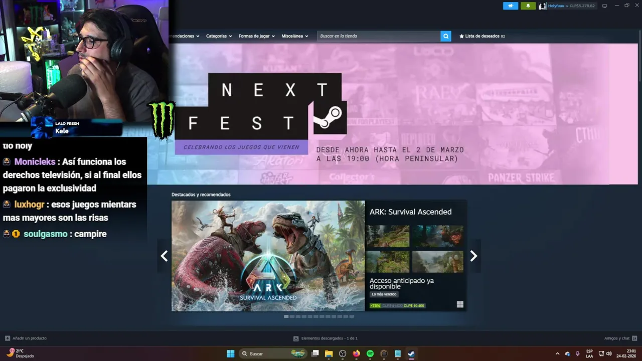
Task: View ARK's top-left screenshot thumbnail
Action: [387, 236]
